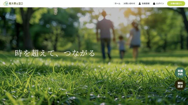Viewport: 188px width, 105px height.
Task: Click the ログイン lock icon
Action: click(x=154, y=3)
